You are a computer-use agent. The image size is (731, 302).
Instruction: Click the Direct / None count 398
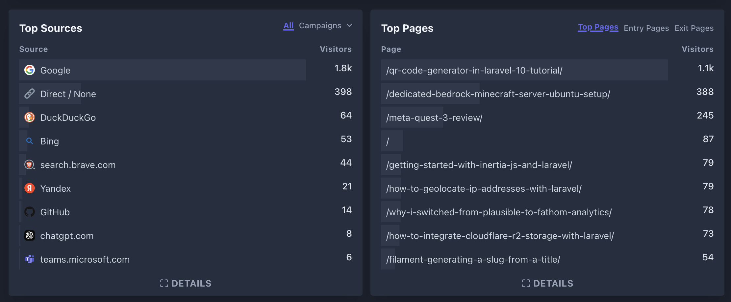point(343,92)
